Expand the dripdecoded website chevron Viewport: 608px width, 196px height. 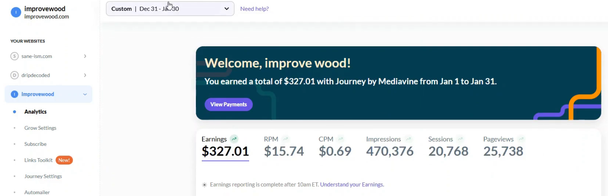(85, 75)
